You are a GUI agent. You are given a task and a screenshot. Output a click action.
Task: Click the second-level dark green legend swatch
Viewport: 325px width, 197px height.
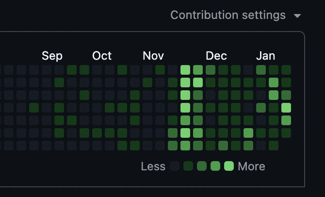click(188, 166)
